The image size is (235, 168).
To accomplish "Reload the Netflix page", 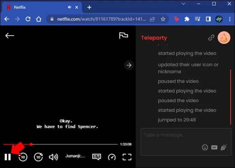I will 28,19.
